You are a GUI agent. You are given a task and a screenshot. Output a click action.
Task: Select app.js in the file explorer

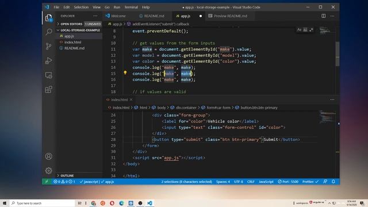tap(79, 36)
